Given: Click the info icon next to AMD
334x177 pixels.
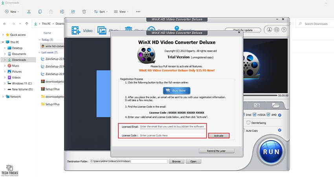Looking at the screenshot, I should (x=280, y=115).
